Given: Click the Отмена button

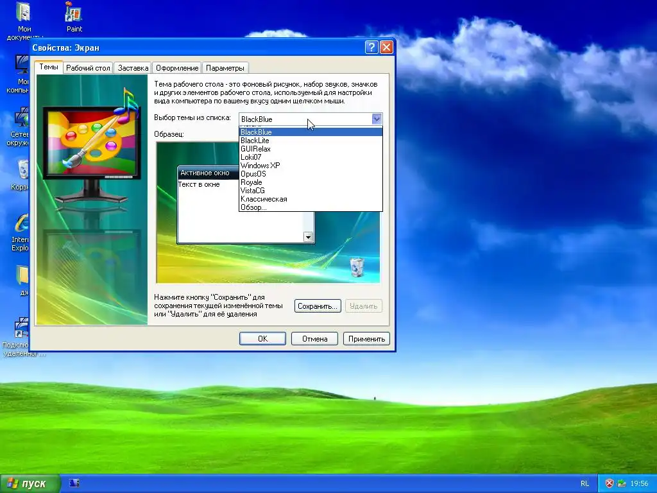Looking at the screenshot, I should (314, 339).
